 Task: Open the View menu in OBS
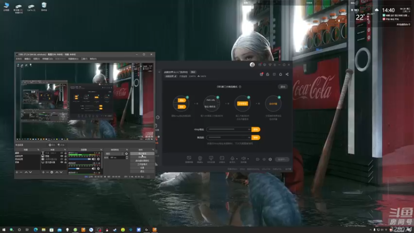click(x=36, y=59)
